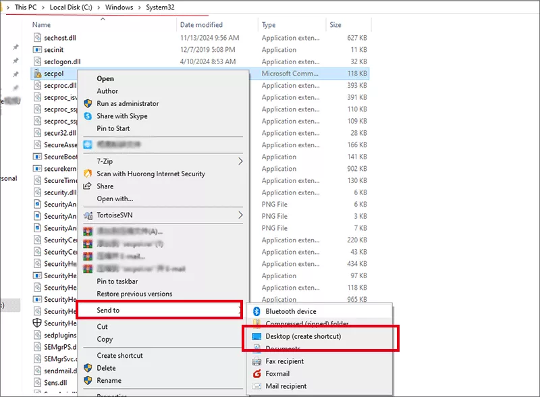540x397 pixels.
Task: Click the Skype icon in context menu
Action: (x=88, y=116)
